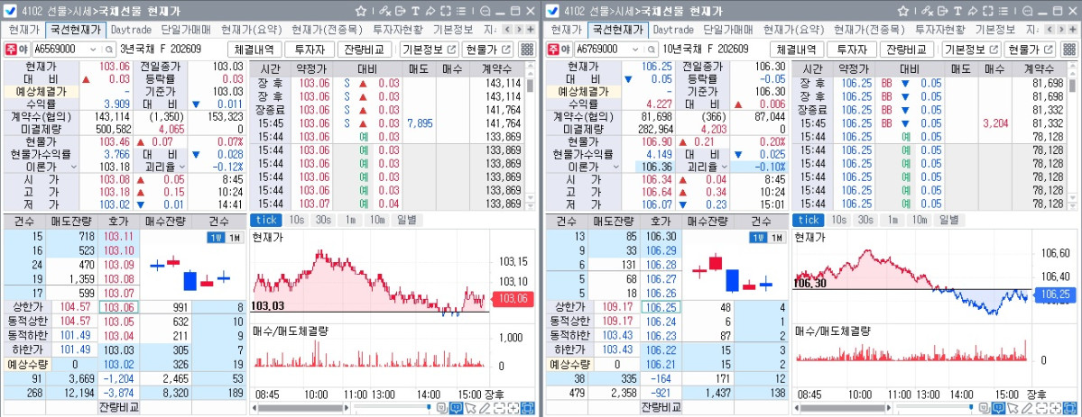The height and width of the screenshot is (417, 1082).
Task: Toggle 주야 day/night button in left window
Action: pos(16,50)
